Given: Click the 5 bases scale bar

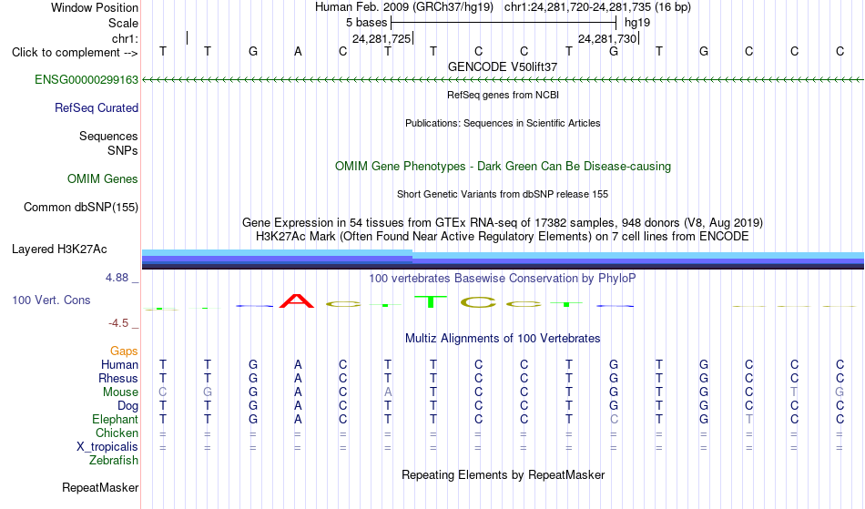Looking at the screenshot, I should click(x=504, y=23).
